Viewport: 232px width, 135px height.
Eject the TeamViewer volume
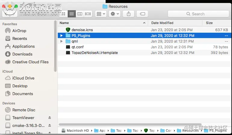pyautogui.click(x=50, y=118)
